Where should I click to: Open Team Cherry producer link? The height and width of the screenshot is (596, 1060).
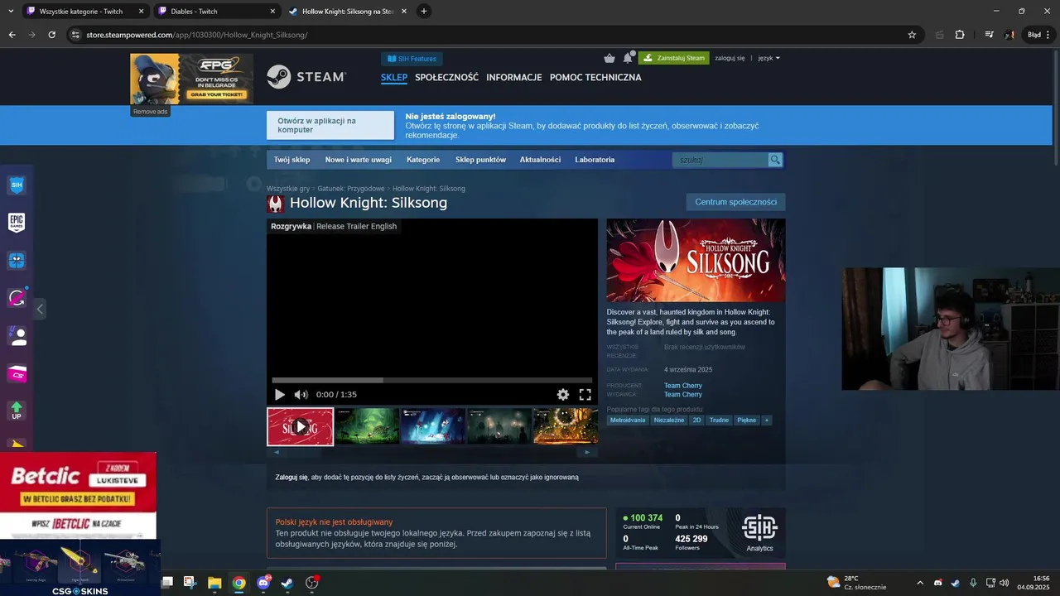(683, 386)
